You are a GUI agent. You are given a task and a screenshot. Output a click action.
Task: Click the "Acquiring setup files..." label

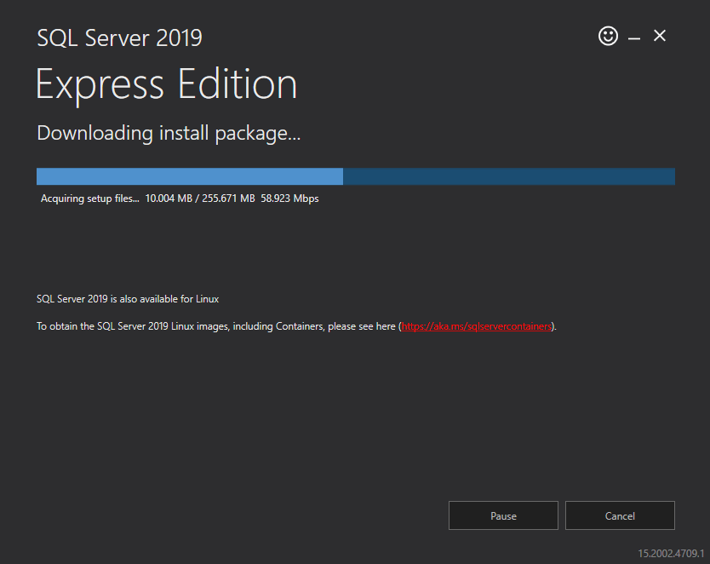[x=89, y=199]
